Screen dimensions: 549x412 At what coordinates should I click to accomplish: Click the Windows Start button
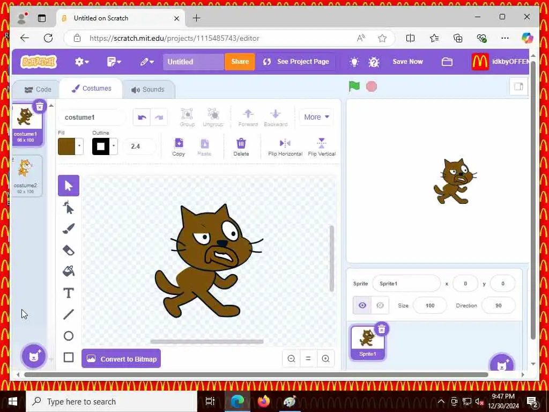point(13,401)
